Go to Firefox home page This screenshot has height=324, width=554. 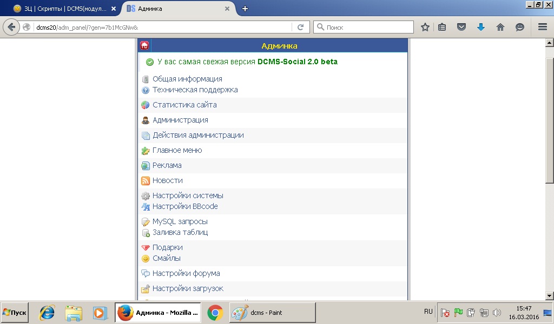coord(500,27)
